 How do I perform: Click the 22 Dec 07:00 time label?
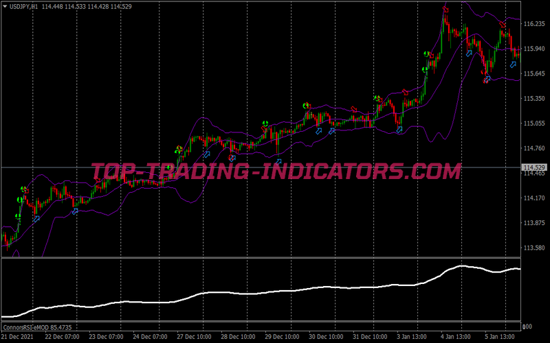pyautogui.click(x=62, y=337)
